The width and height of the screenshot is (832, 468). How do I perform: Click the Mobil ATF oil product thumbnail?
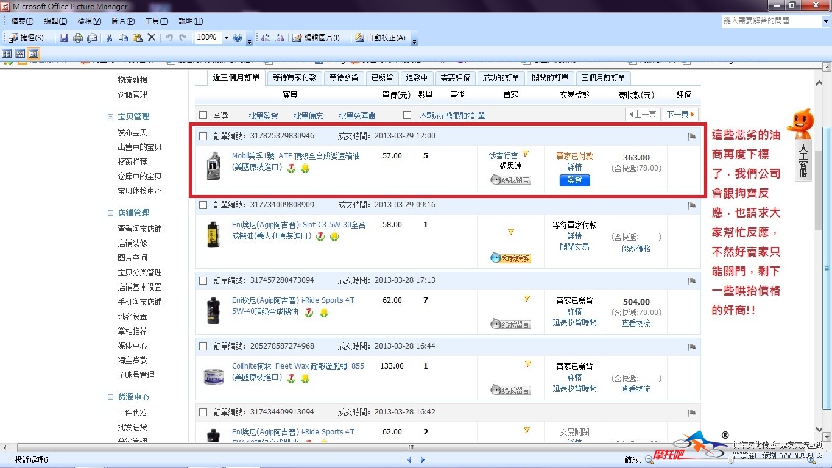[213, 166]
